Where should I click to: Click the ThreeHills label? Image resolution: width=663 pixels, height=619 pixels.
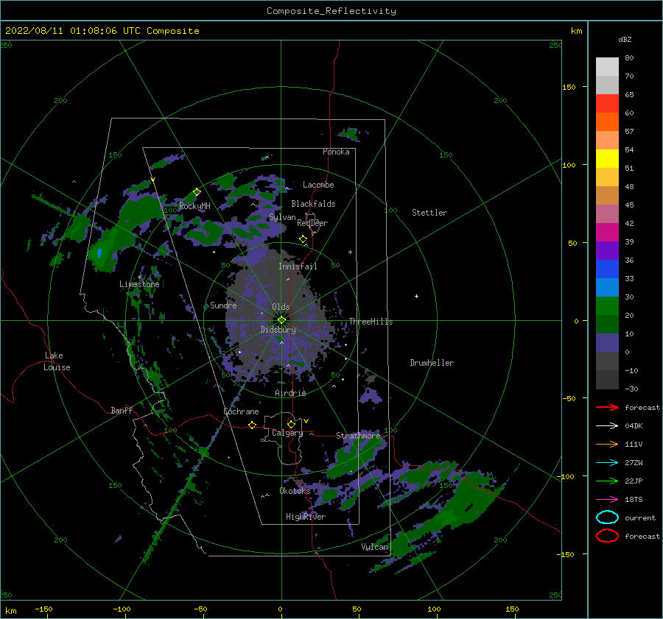click(x=371, y=322)
